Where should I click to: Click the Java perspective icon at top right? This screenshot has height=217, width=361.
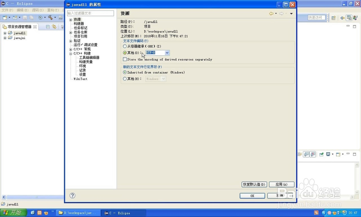click(355, 18)
